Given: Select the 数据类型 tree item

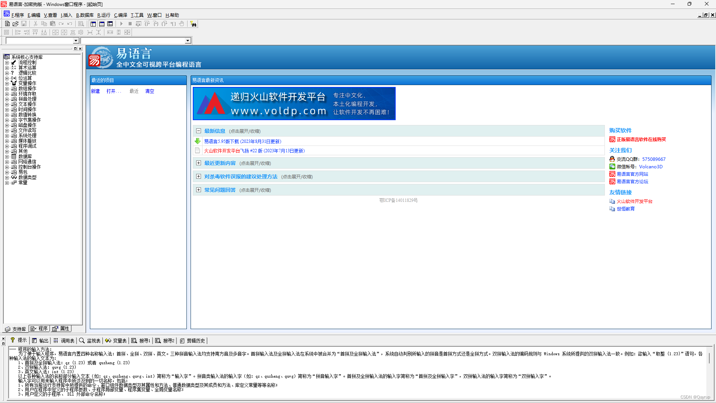Looking at the screenshot, I should point(27,177).
